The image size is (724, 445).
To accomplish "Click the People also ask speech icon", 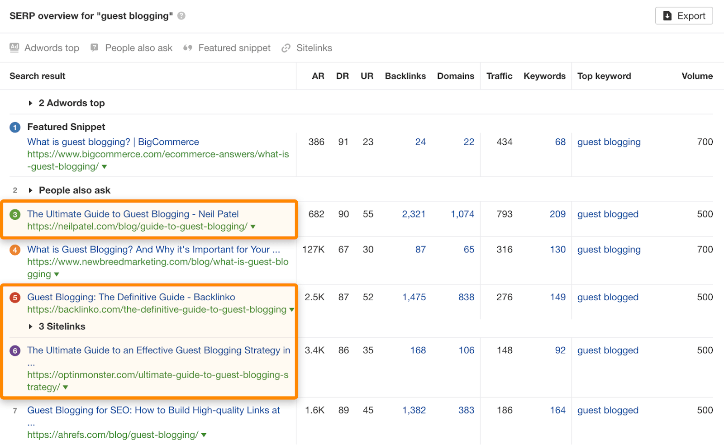I will 94,47.
